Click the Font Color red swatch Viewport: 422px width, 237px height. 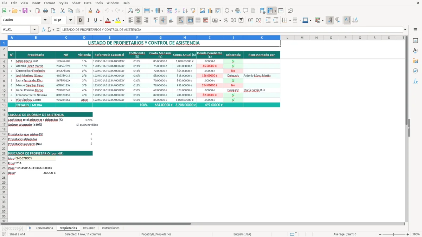pos(108,20)
